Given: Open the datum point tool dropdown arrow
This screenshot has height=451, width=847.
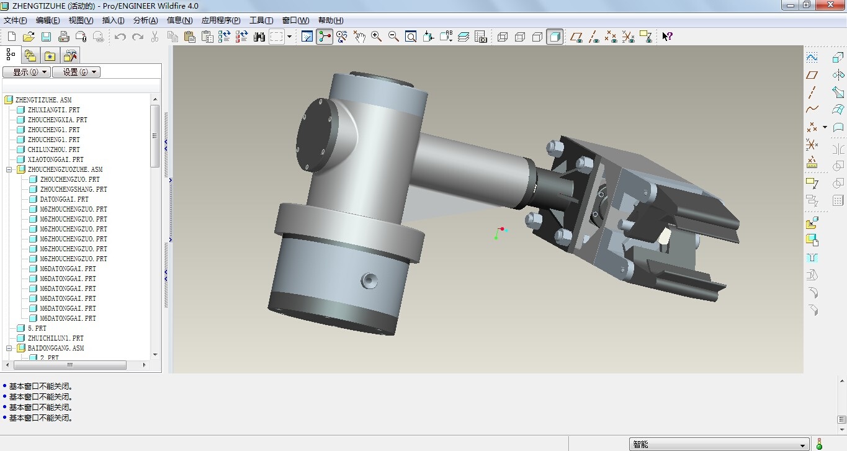Looking at the screenshot, I should pos(825,127).
